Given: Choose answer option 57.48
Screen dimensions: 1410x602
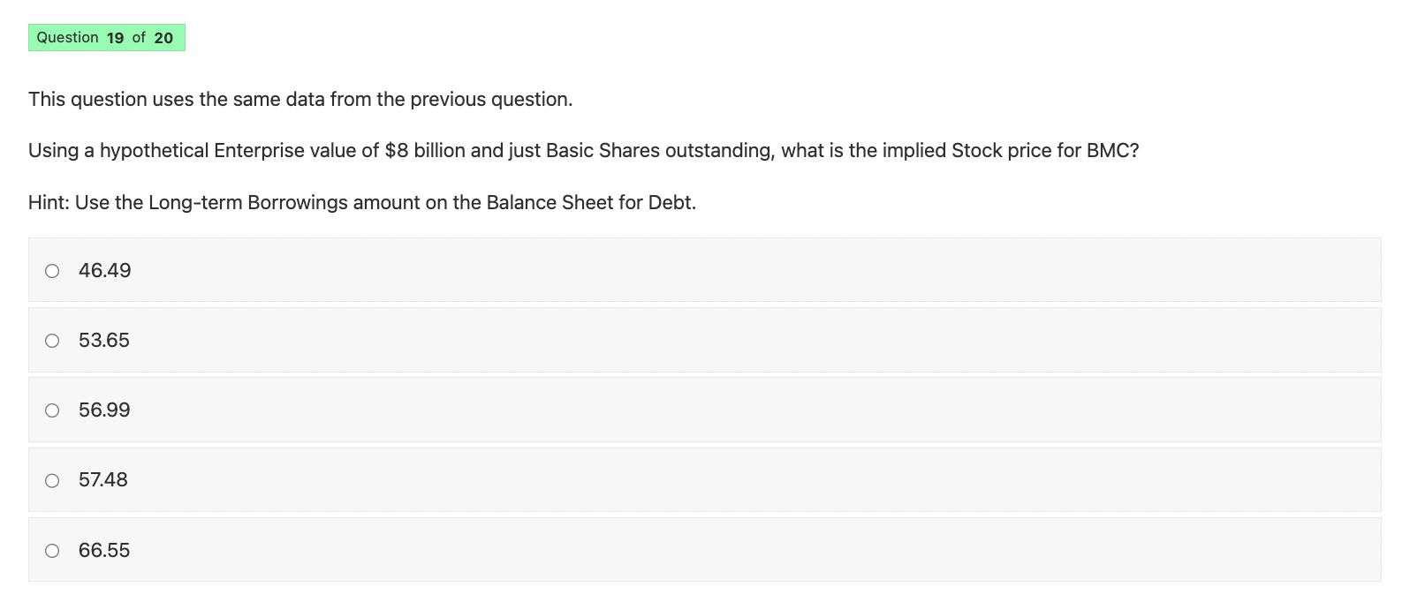Looking at the screenshot, I should [x=103, y=479].
